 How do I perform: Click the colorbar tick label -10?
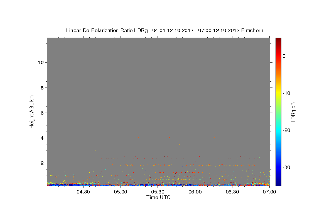point(287,93)
